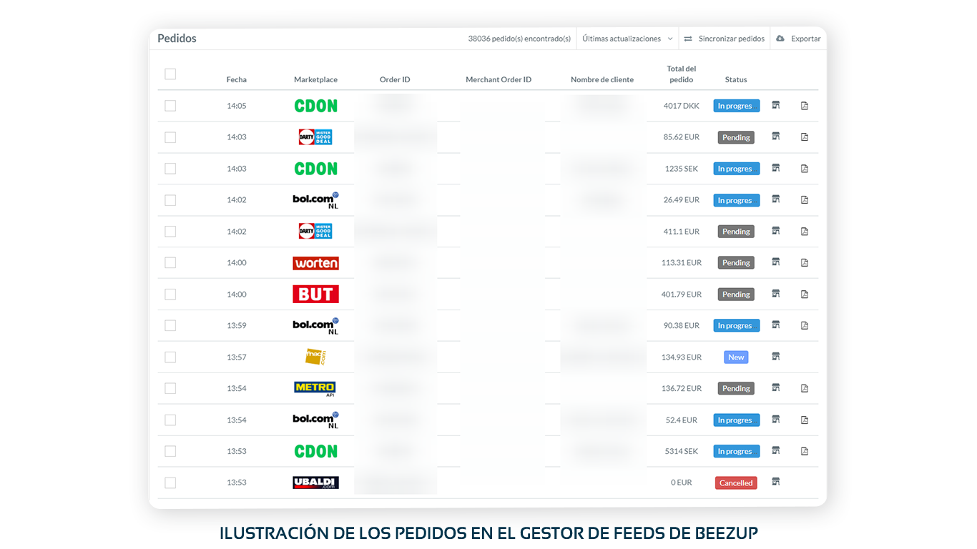Click the Exportar button
977x549 pixels.
tap(798, 39)
